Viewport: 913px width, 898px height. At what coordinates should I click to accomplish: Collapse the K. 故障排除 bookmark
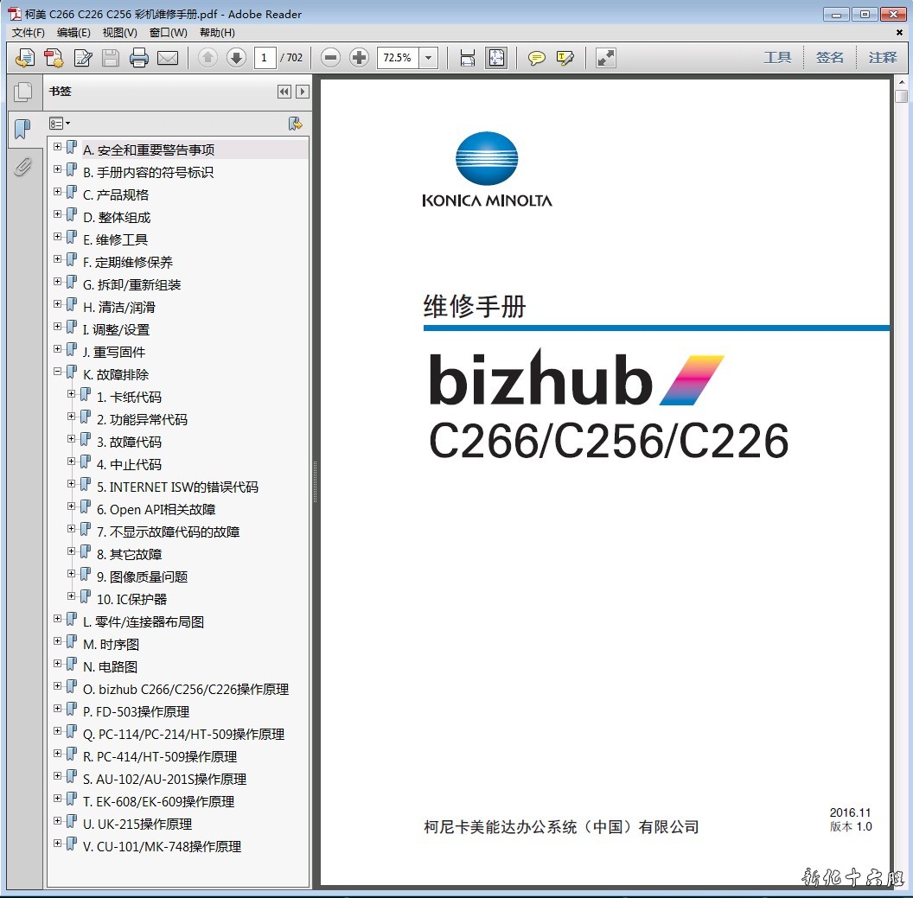[58, 372]
